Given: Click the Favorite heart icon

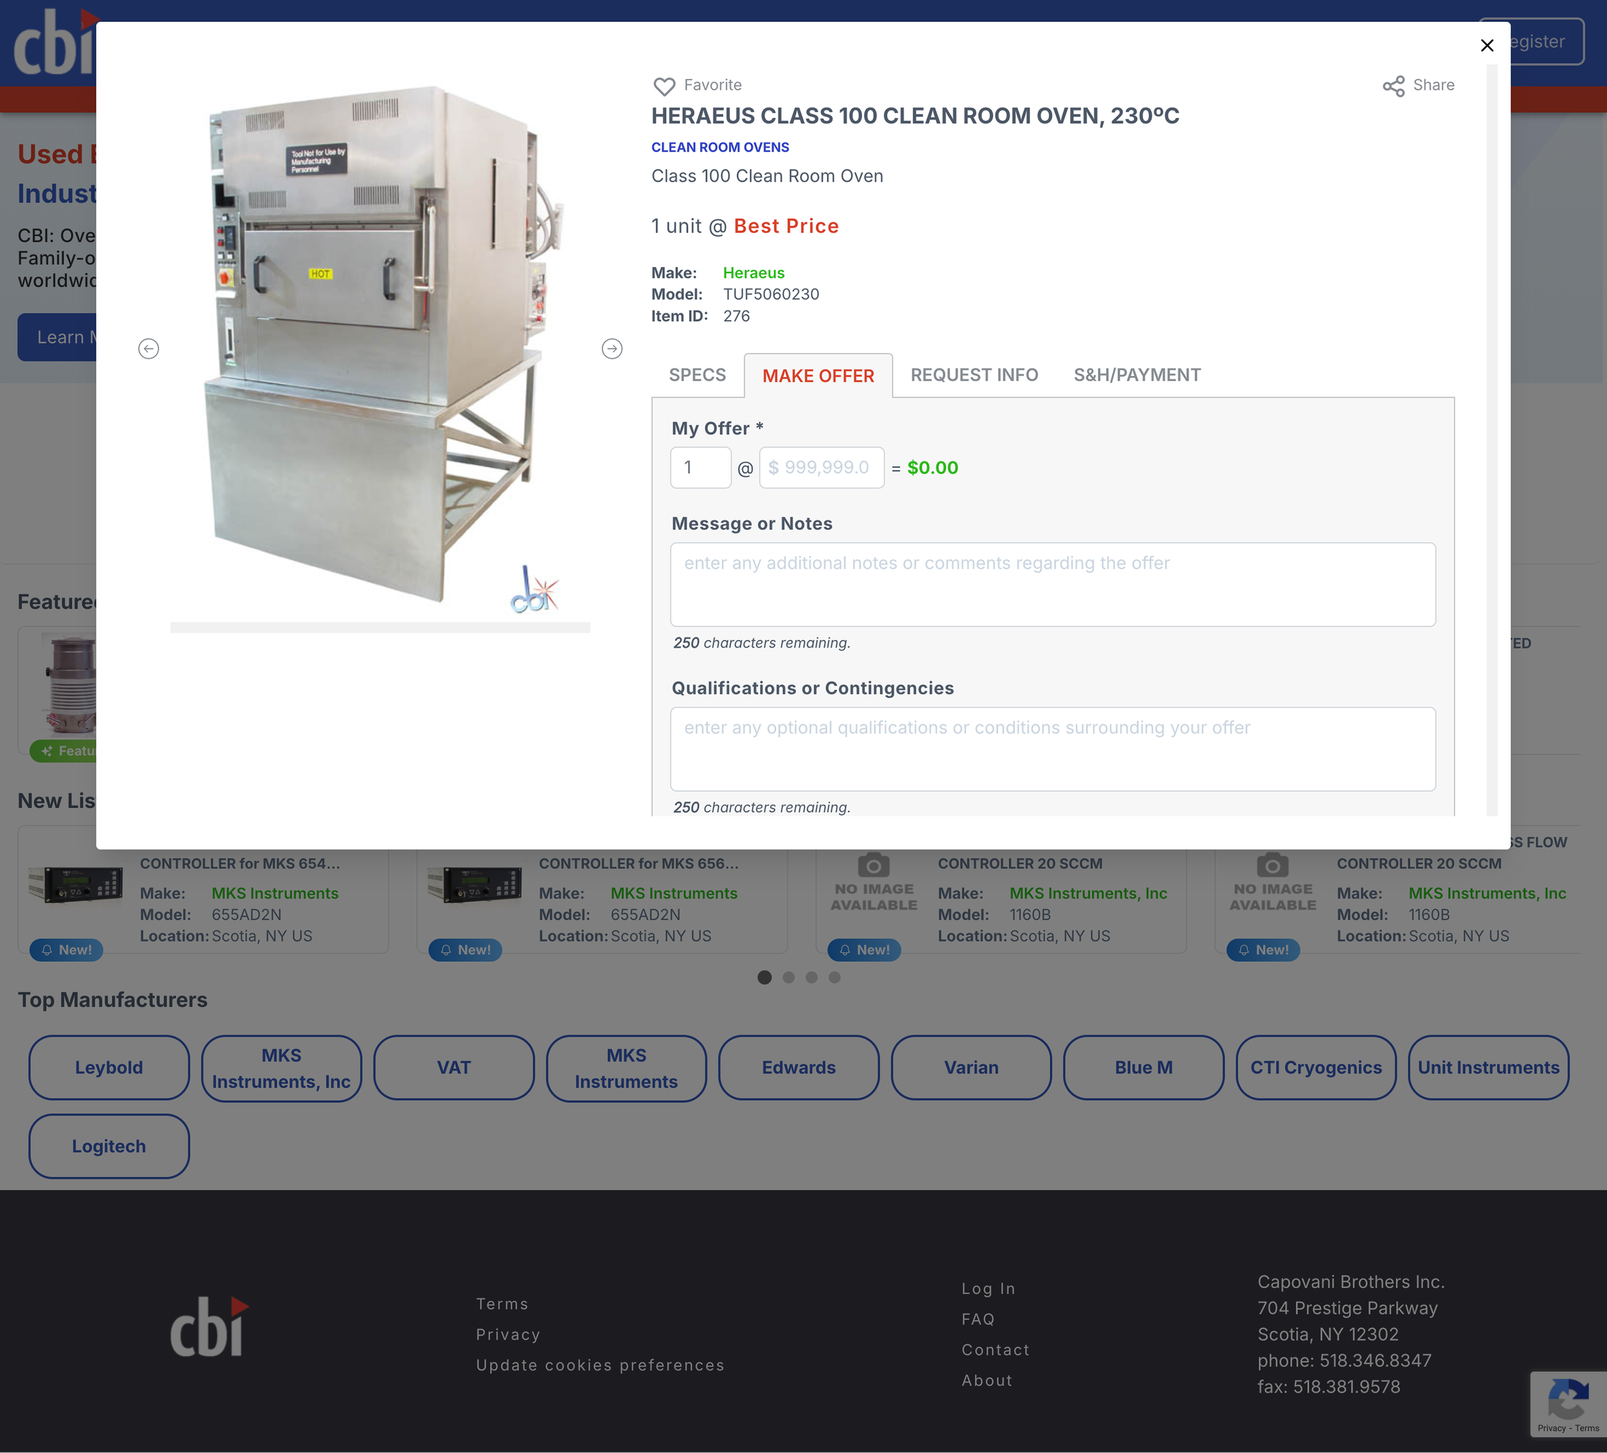Looking at the screenshot, I should (664, 86).
